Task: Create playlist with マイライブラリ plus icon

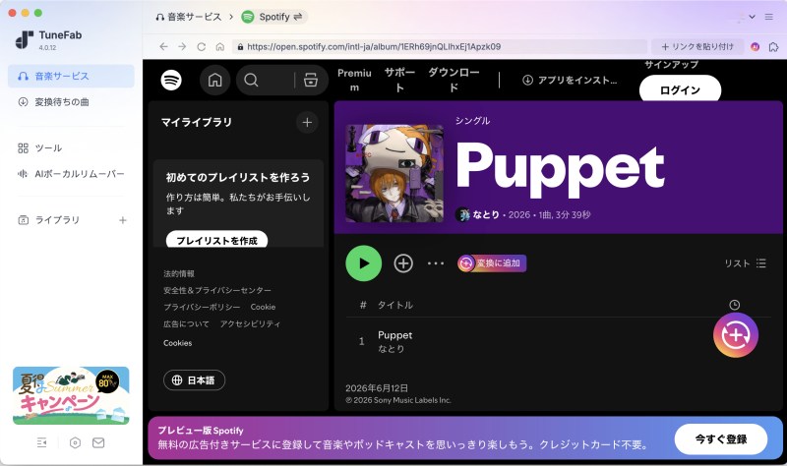Action: tap(307, 122)
